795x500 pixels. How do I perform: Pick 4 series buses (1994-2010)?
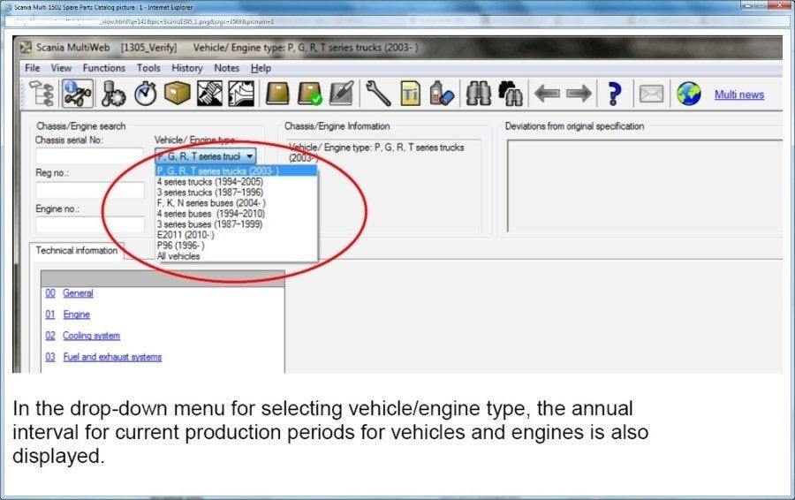(x=236, y=214)
